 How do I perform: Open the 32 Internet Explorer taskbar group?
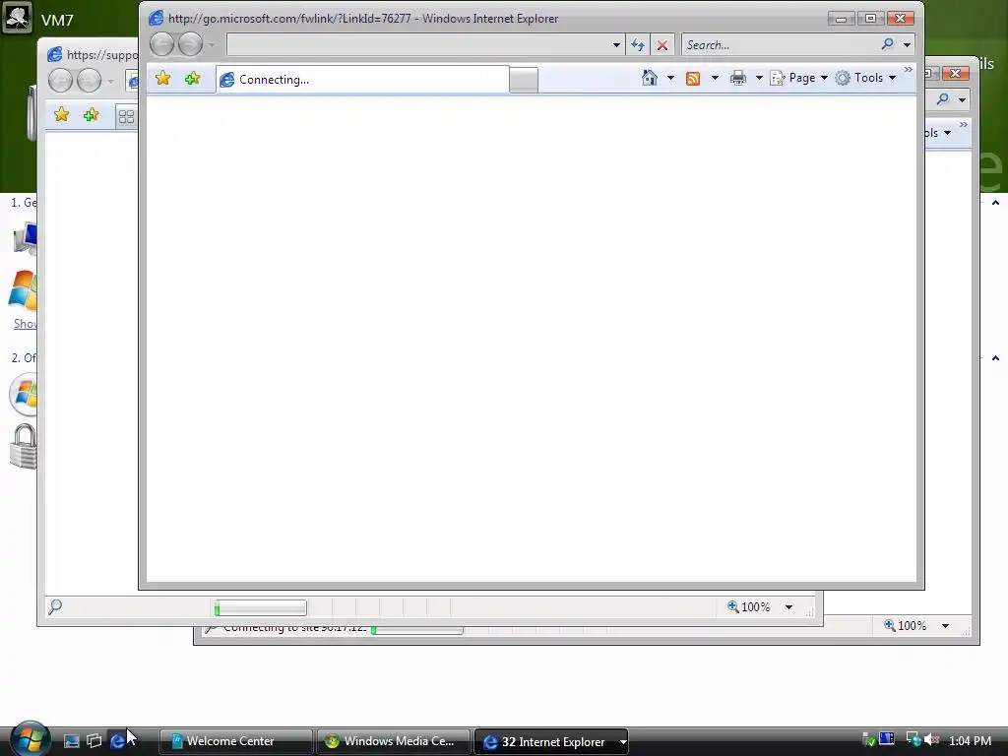(x=551, y=742)
